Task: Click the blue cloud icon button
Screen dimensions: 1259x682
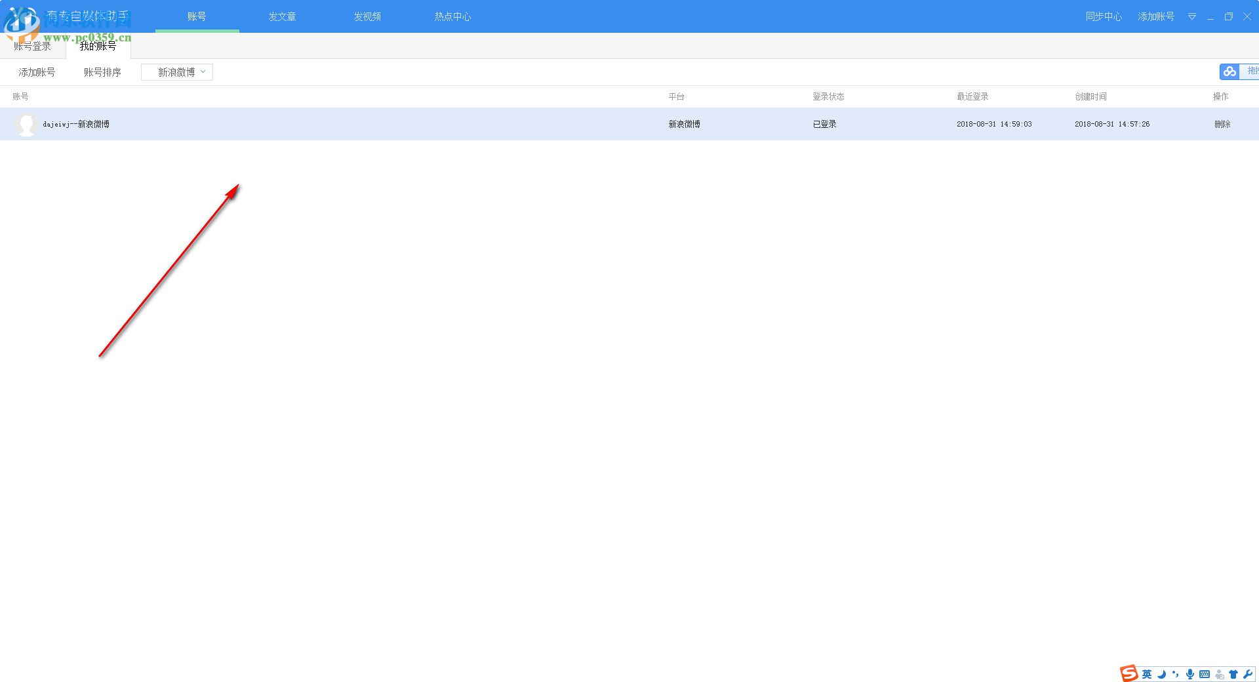Action: (1229, 71)
